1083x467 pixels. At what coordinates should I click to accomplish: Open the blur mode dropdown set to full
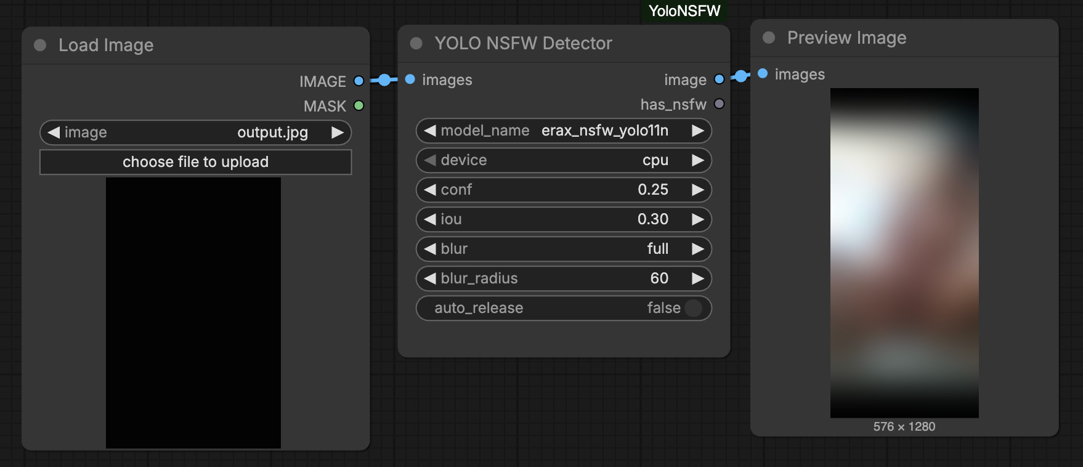pos(564,249)
